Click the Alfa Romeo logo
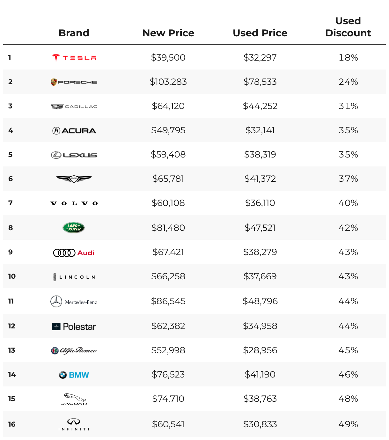The width and height of the screenshot is (389, 440). click(x=74, y=351)
